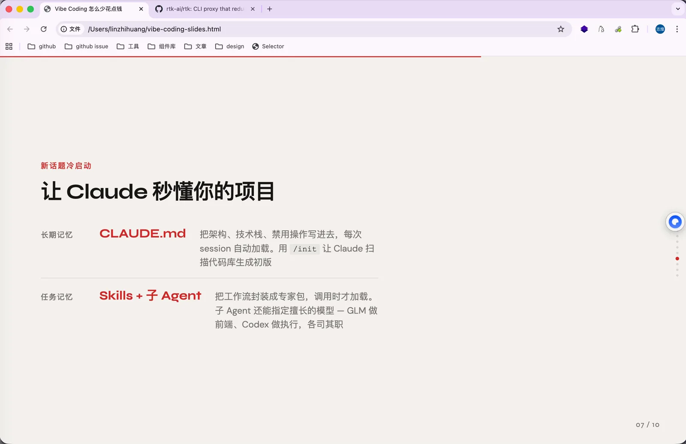Open the Selector bookmark
This screenshot has width=686, height=444.
[x=268, y=46]
